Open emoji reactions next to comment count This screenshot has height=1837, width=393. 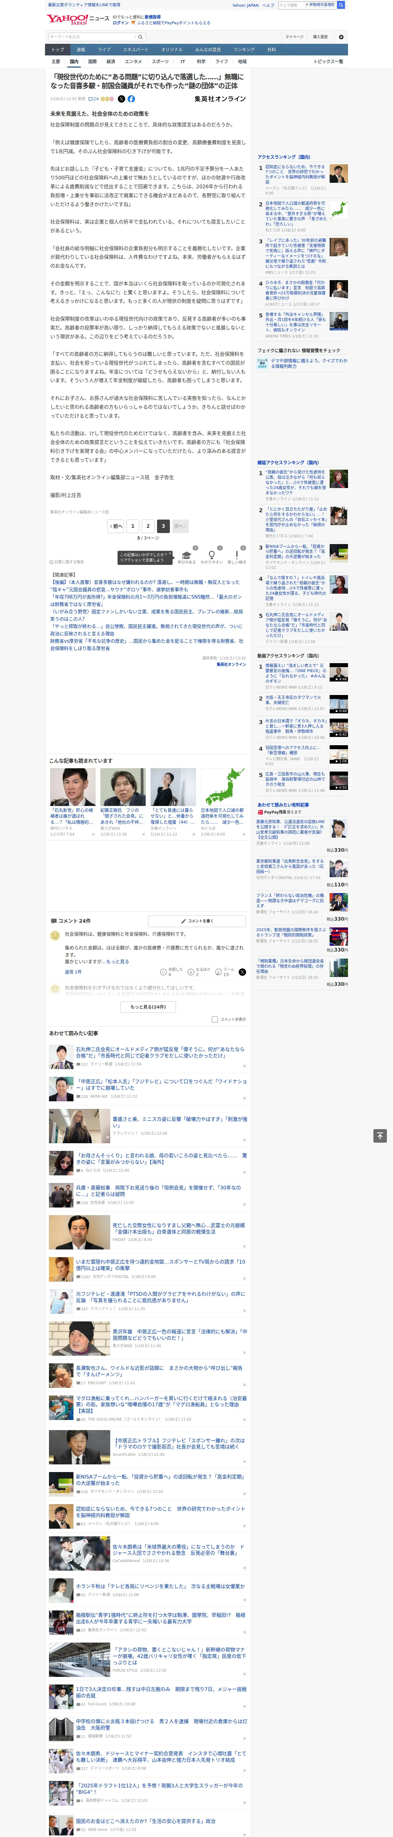tap(107, 99)
